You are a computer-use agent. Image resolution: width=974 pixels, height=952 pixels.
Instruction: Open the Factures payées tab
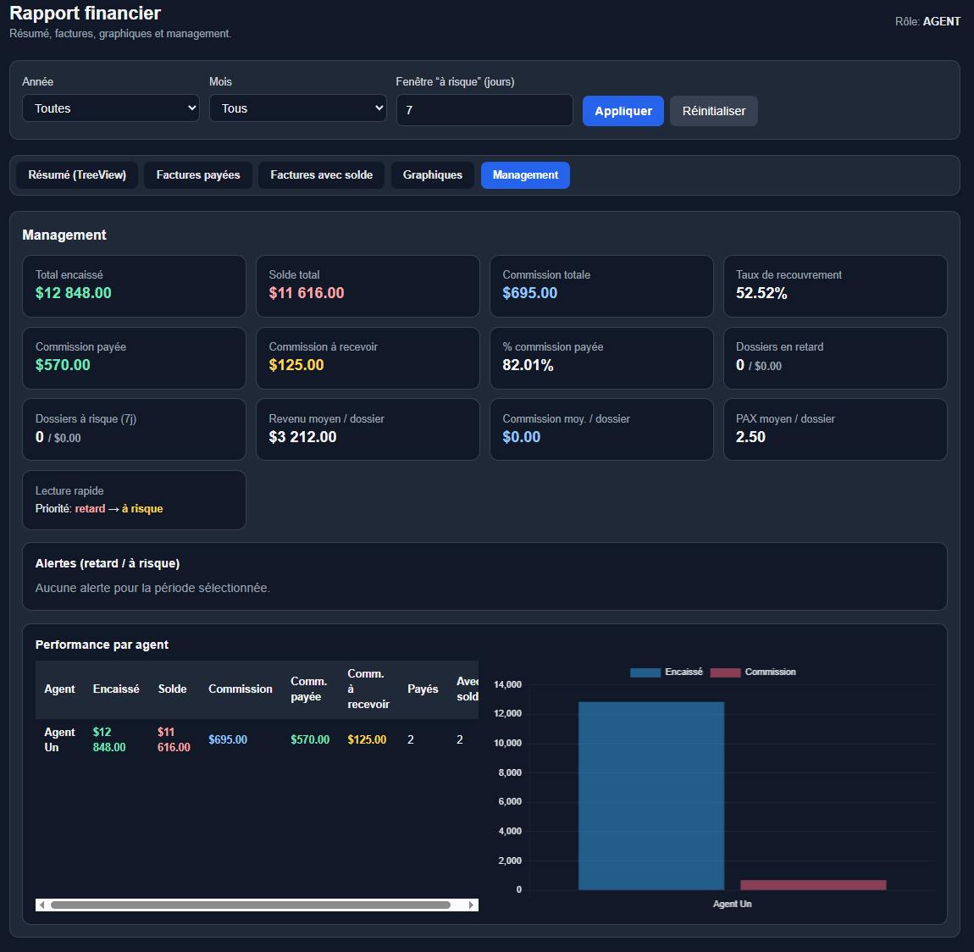[198, 175]
